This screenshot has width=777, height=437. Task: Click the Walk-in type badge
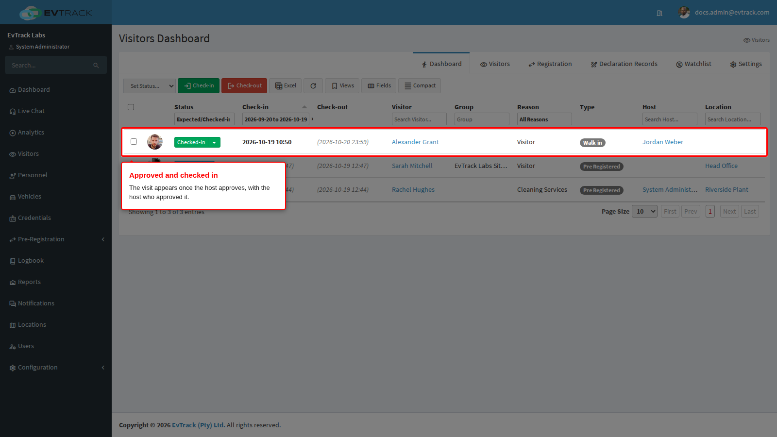[x=592, y=143]
